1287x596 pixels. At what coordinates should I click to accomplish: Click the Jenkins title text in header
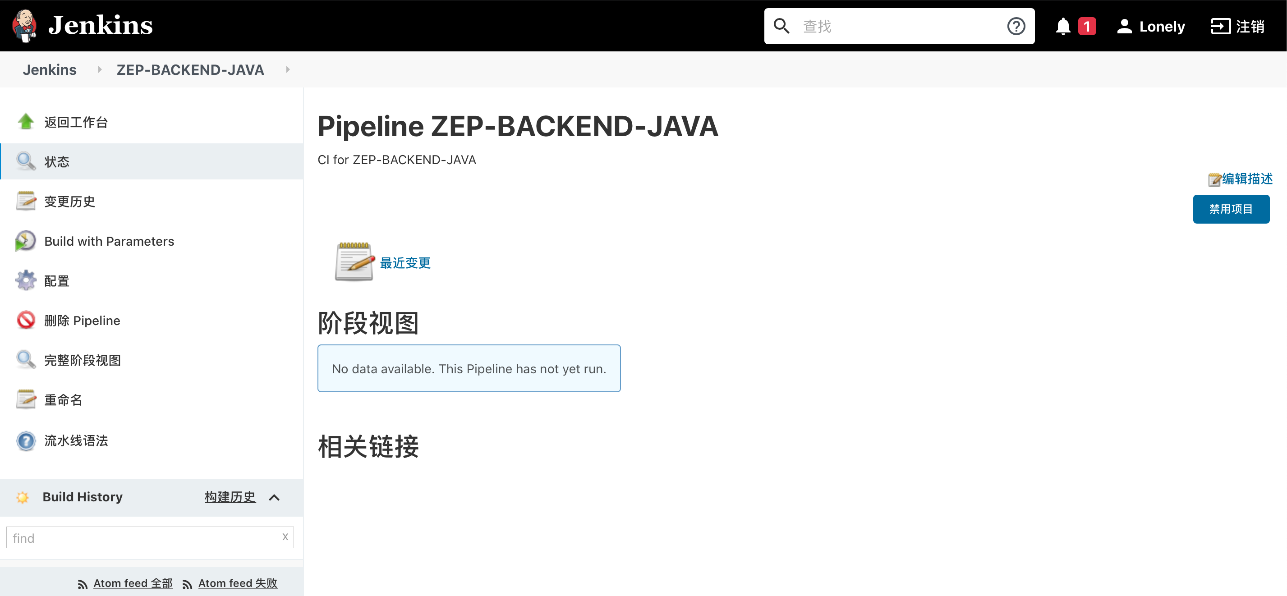[x=101, y=26]
